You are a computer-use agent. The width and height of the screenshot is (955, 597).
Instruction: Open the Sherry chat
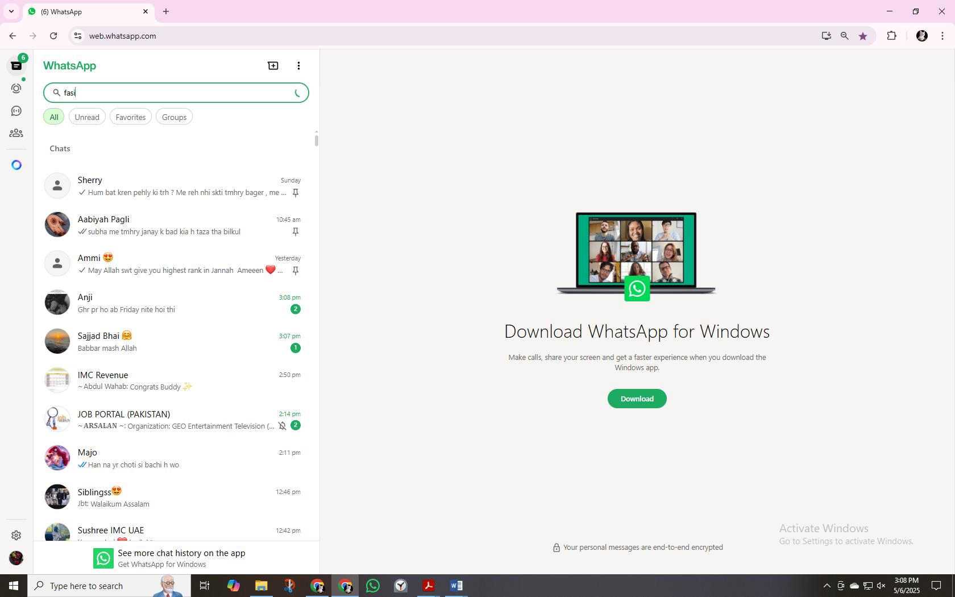(x=176, y=186)
